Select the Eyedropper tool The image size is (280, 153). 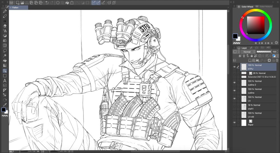[x=5, y=105]
